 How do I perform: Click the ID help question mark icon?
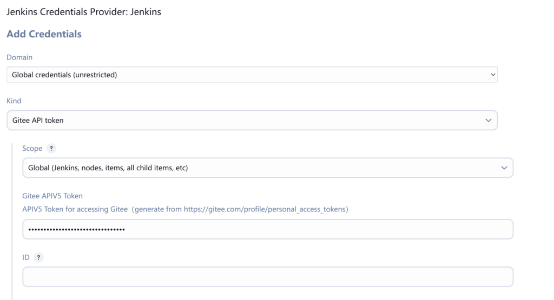point(38,257)
